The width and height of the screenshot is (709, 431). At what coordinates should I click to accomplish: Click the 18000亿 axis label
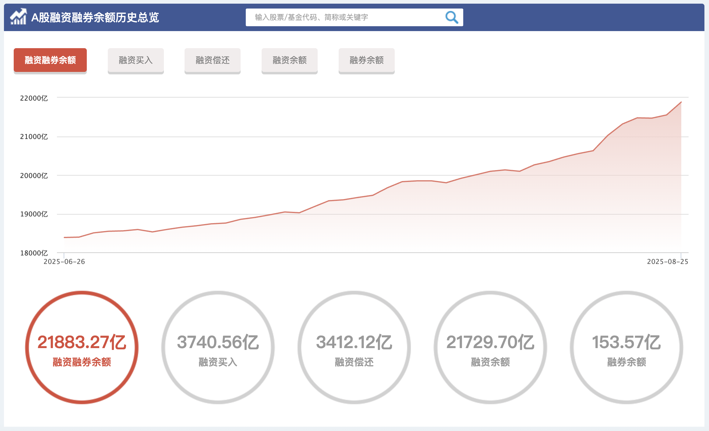(x=34, y=253)
